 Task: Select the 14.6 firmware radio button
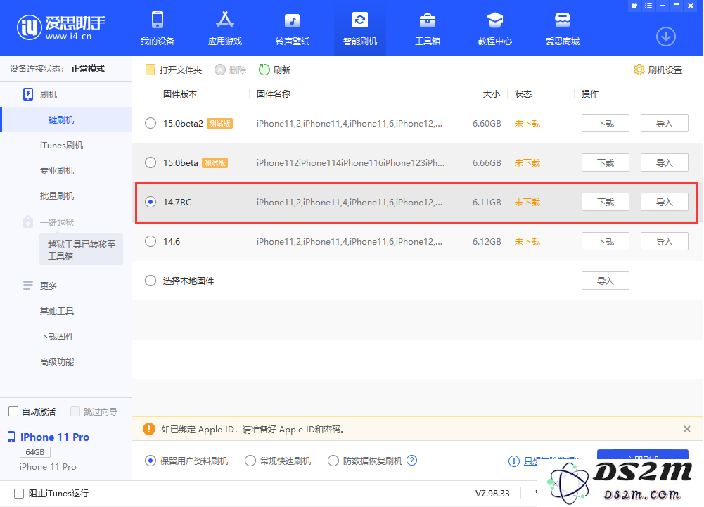pyautogui.click(x=151, y=241)
